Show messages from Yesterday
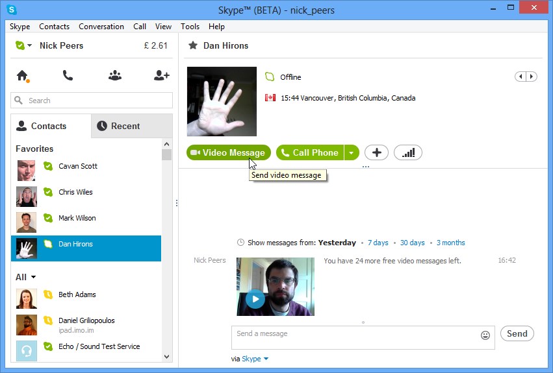This screenshot has height=373, width=553. pos(337,243)
